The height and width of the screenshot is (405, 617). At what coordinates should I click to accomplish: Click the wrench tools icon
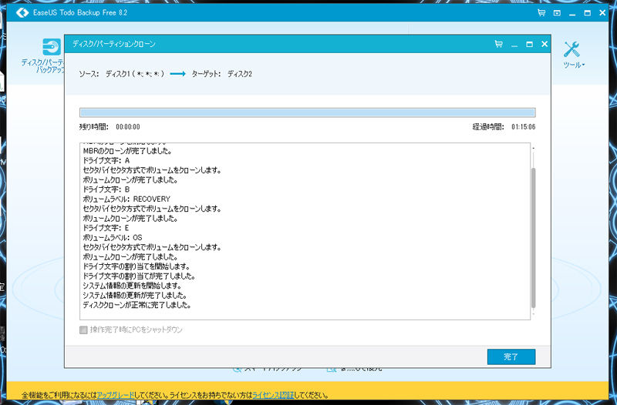click(x=571, y=49)
